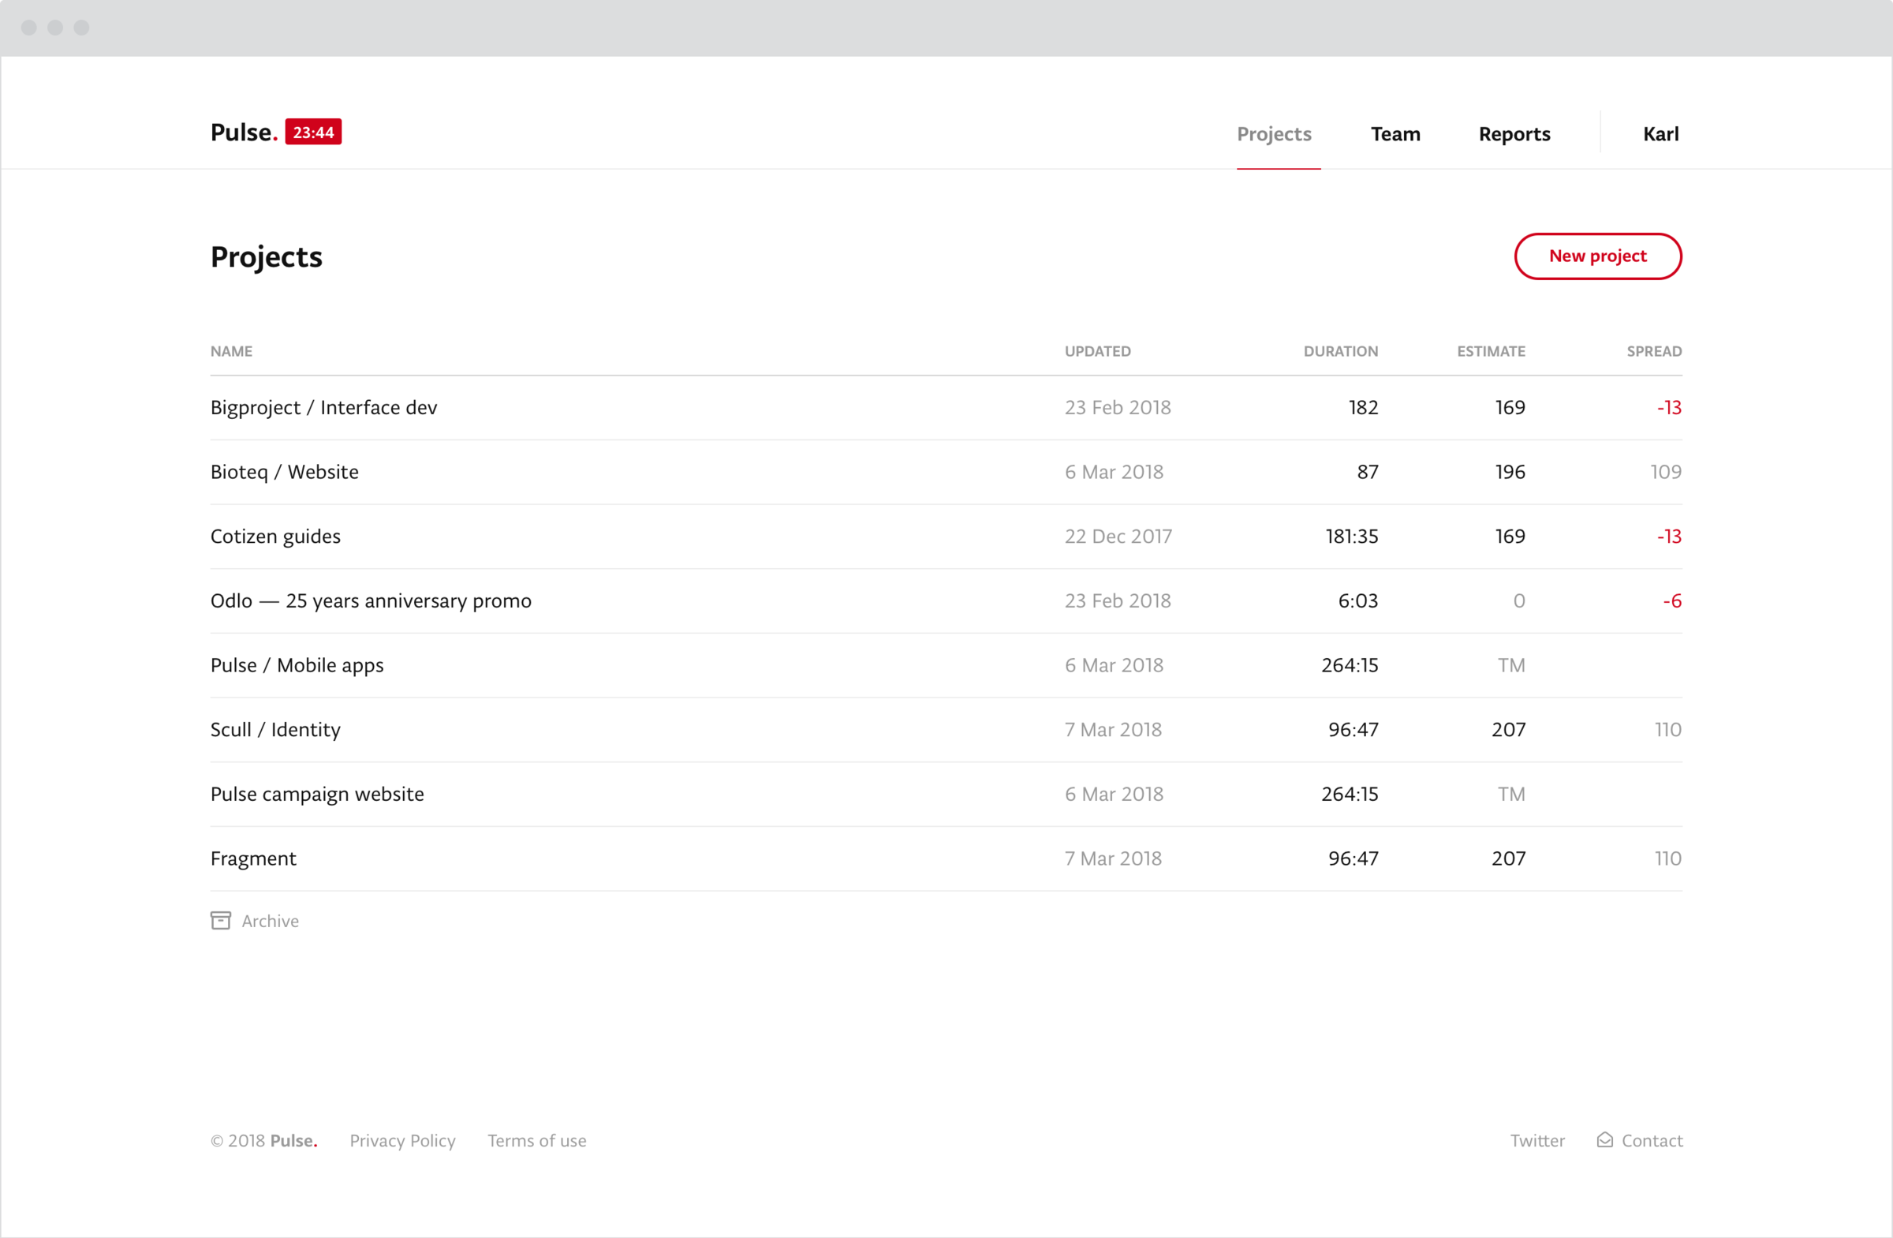Click estimate 207 in Fragment row

[x=1508, y=858]
